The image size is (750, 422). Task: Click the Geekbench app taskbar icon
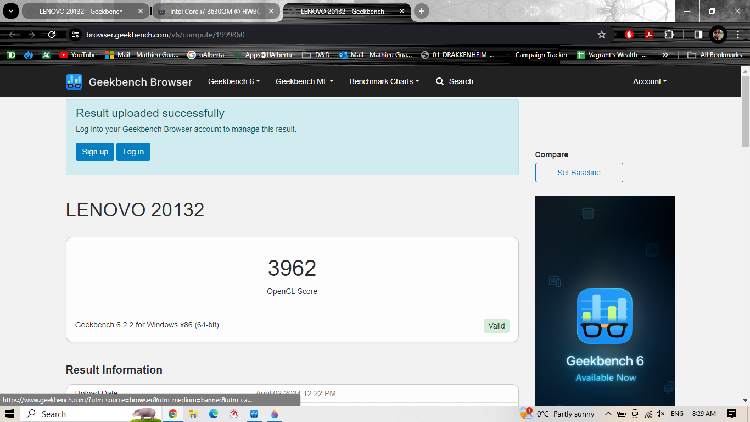pos(254,414)
